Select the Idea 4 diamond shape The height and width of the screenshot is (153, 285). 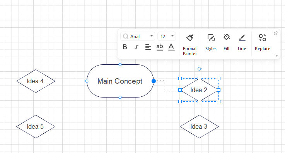(x=36, y=81)
